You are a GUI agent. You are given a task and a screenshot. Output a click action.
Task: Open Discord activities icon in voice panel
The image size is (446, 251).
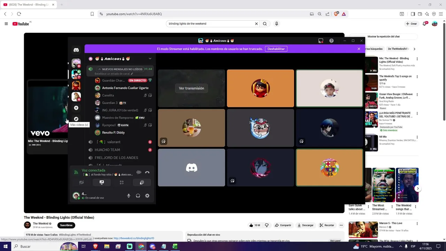point(122,182)
